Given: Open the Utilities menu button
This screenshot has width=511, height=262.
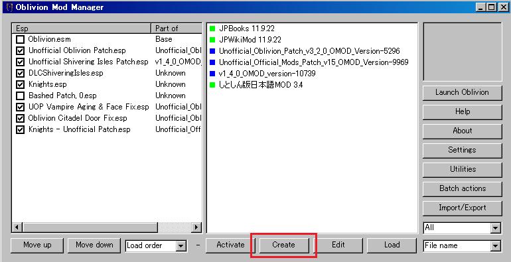Looking at the screenshot, I should point(462,169).
